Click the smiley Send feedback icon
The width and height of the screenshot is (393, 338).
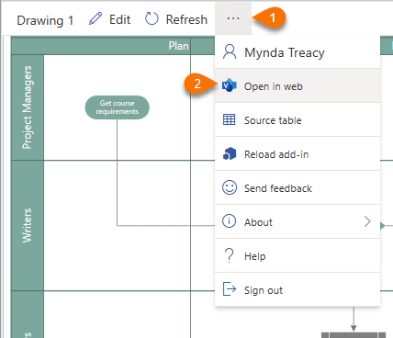tap(230, 187)
